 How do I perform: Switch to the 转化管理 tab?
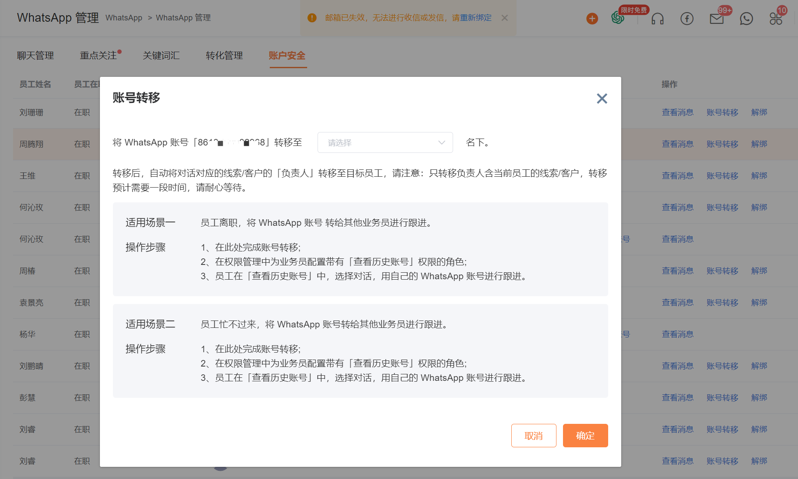(x=224, y=56)
